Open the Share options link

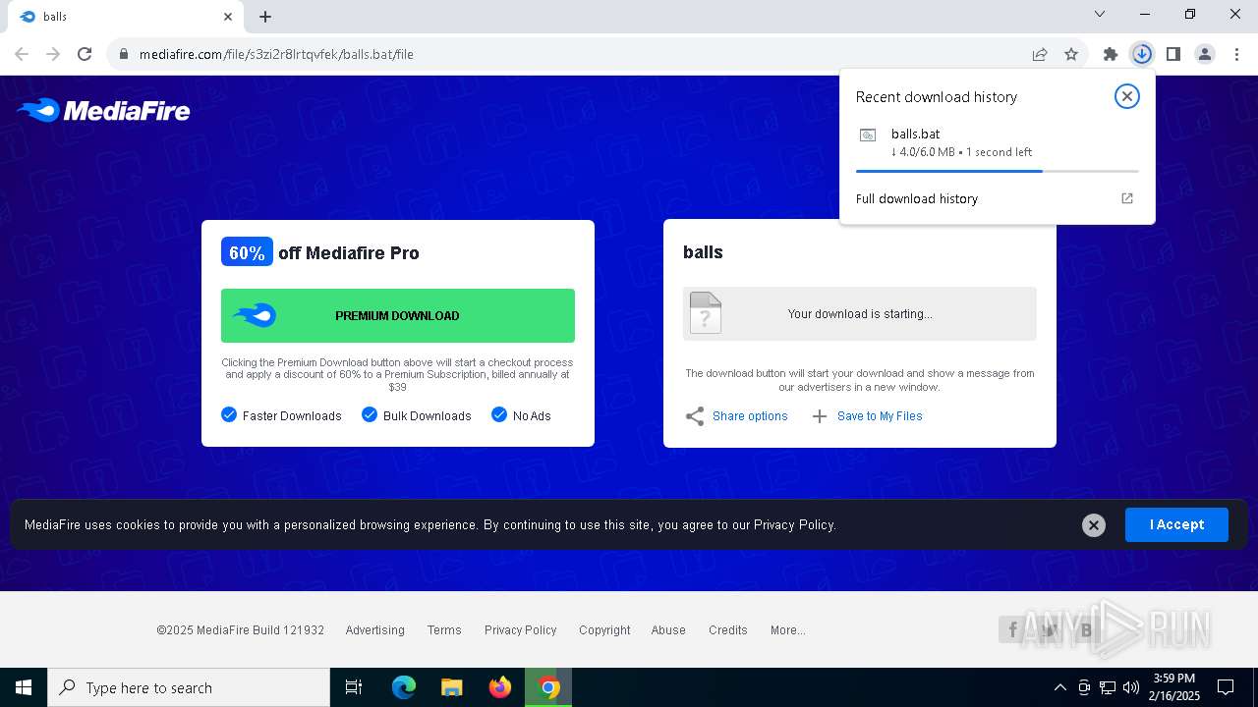point(750,416)
